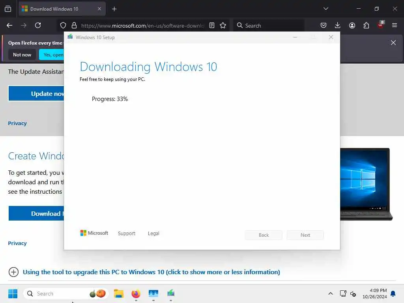Click the Download tool button on webpage
This screenshot has height=303, width=404.
pyautogui.click(x=36, y=213)
